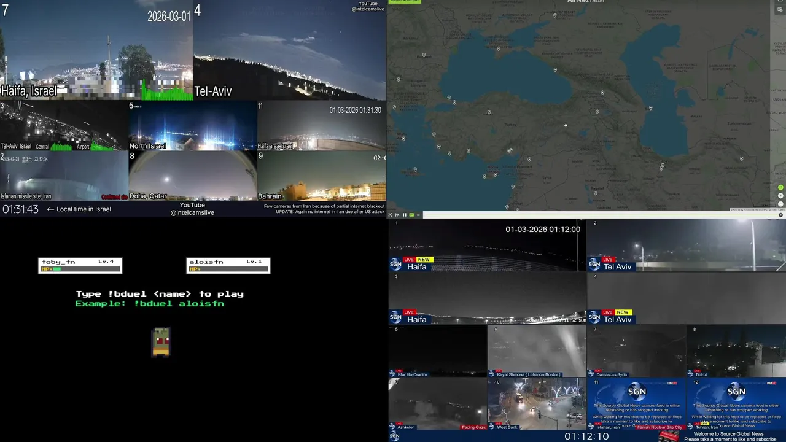Click the skip-back button under the map
The height and width of the screenshot is (442, 786).
(397, 215)
